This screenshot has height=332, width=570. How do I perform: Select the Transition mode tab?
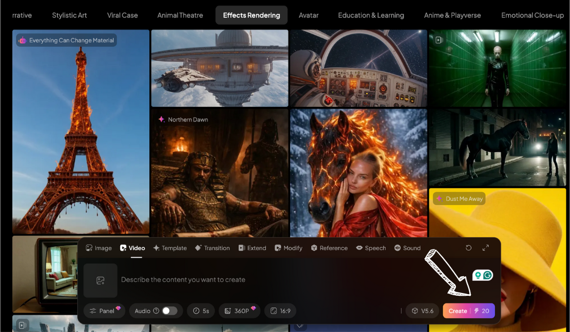[212, 248]
